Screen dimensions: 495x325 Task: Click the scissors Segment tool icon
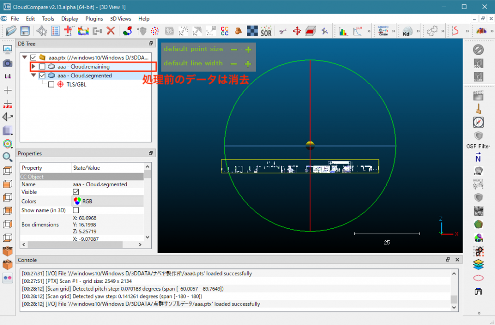pos(283,31)
